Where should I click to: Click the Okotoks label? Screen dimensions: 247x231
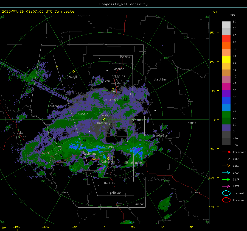coord(110,183)
